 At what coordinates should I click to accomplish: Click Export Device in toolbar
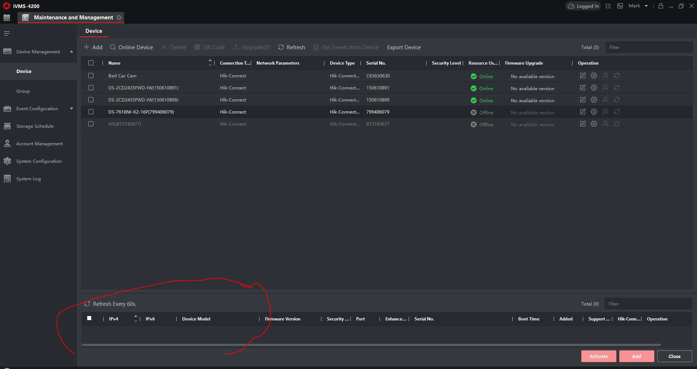(404, 47)
